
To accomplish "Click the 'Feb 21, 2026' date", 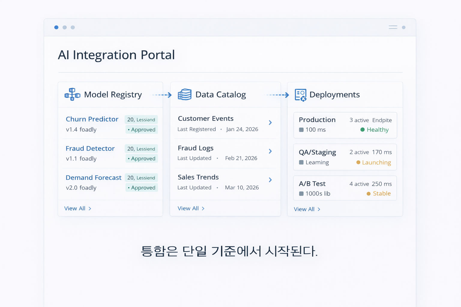I will point(241,158).
